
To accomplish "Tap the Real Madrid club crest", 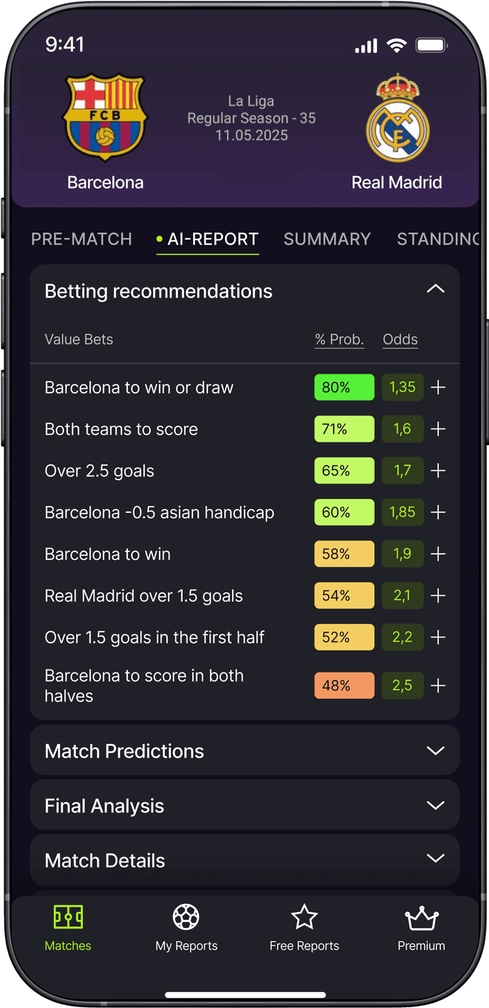I will [396, 119].
